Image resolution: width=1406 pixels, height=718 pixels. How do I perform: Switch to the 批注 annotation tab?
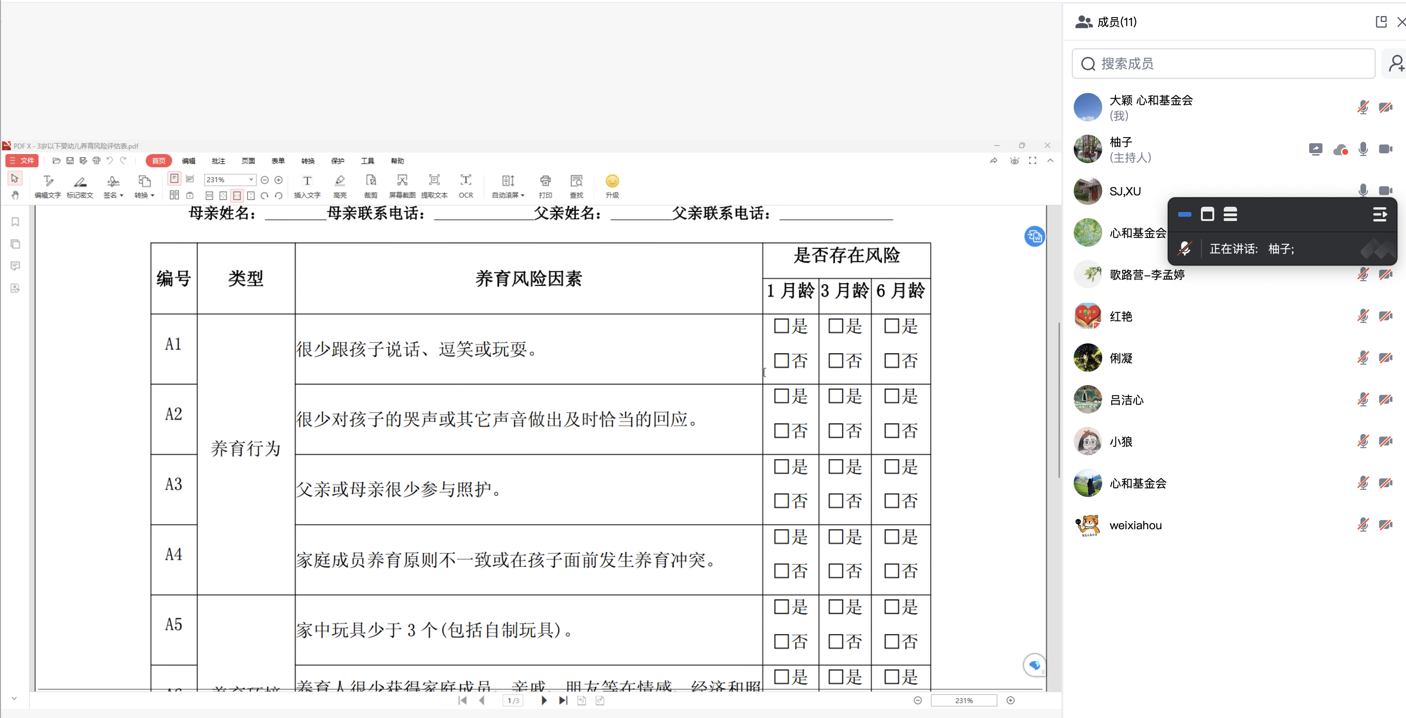click(218, 161)
